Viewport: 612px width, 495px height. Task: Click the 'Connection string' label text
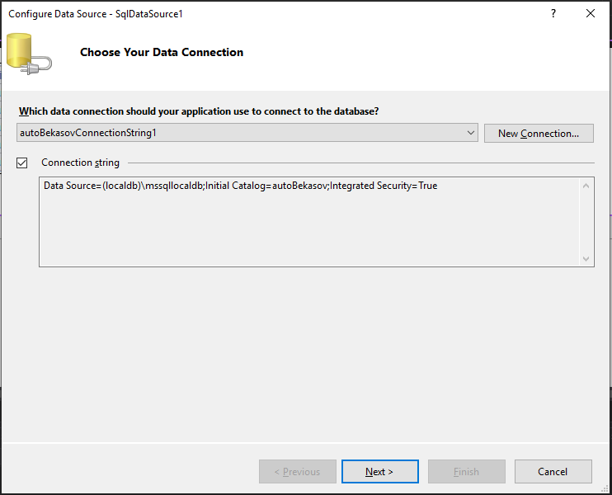pos(80,163)
